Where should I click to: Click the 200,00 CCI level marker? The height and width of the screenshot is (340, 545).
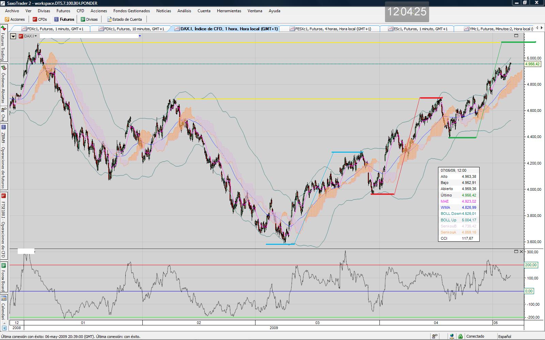click(531, 265)
